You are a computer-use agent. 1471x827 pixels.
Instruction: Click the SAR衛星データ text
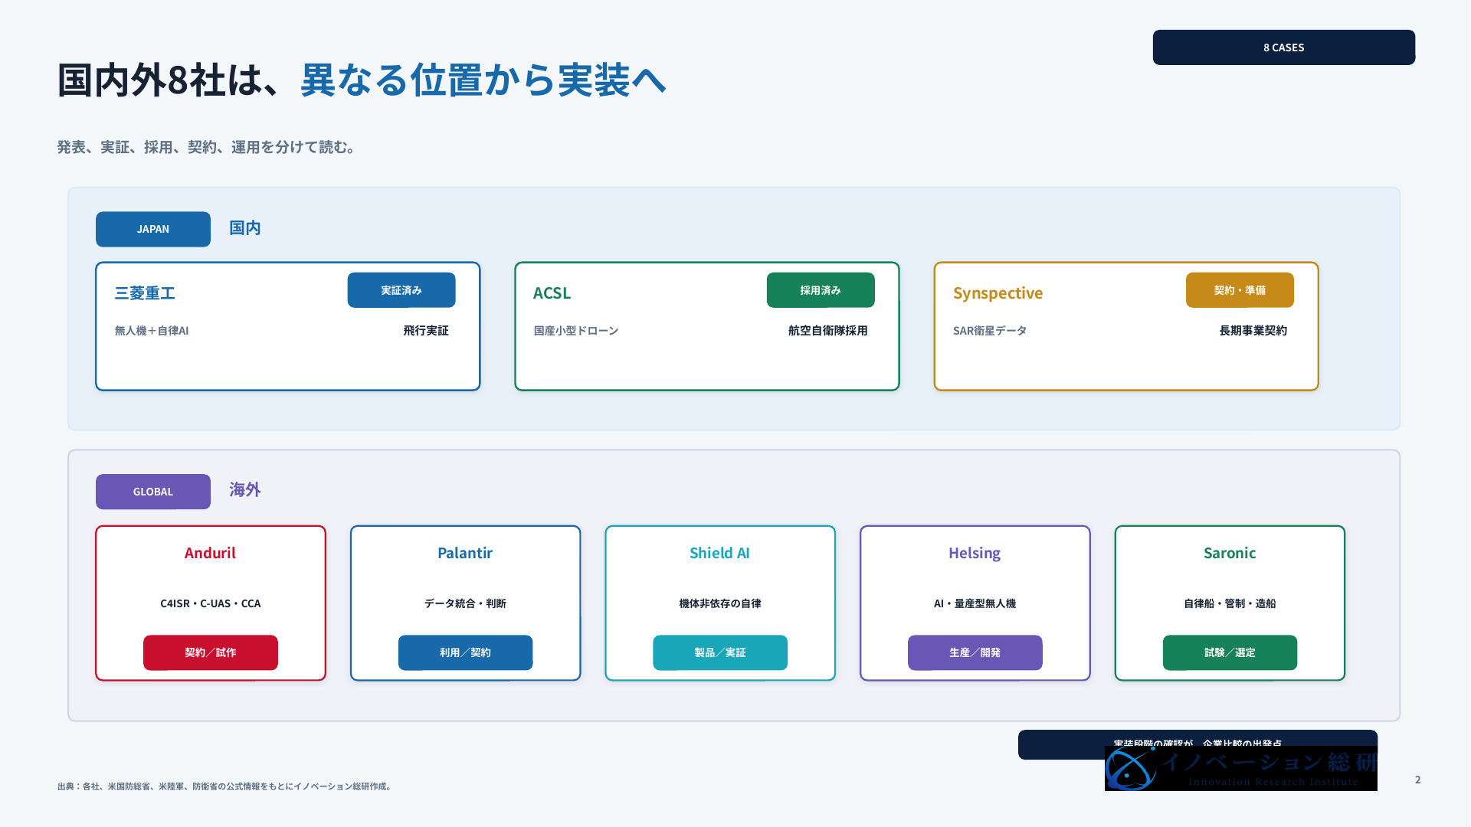[x=990, y=331]
